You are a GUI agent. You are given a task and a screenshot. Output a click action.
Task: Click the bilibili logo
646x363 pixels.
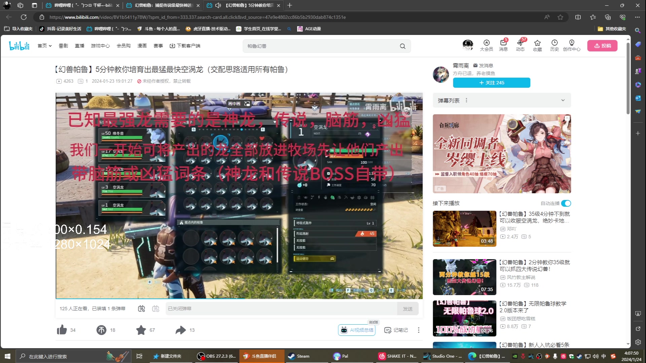click(19, 46)
